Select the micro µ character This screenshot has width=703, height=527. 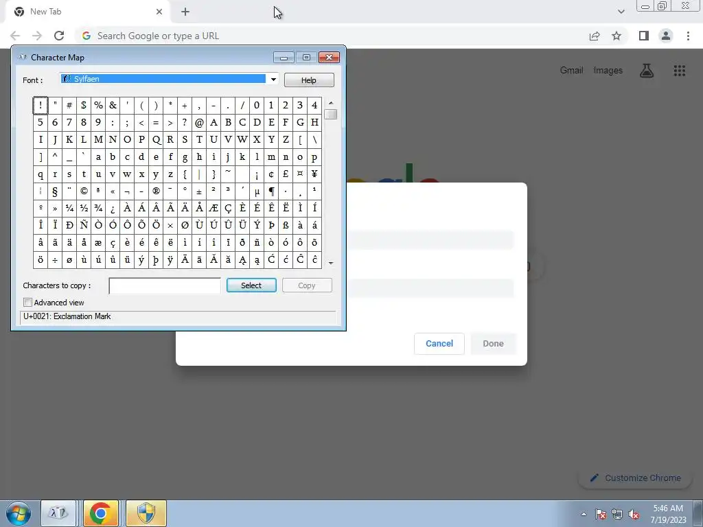coord(257,191)
